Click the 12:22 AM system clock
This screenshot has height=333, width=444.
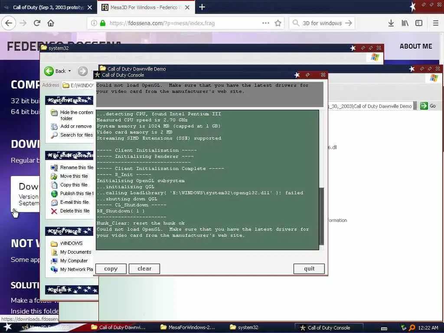(x=428, y=328)
